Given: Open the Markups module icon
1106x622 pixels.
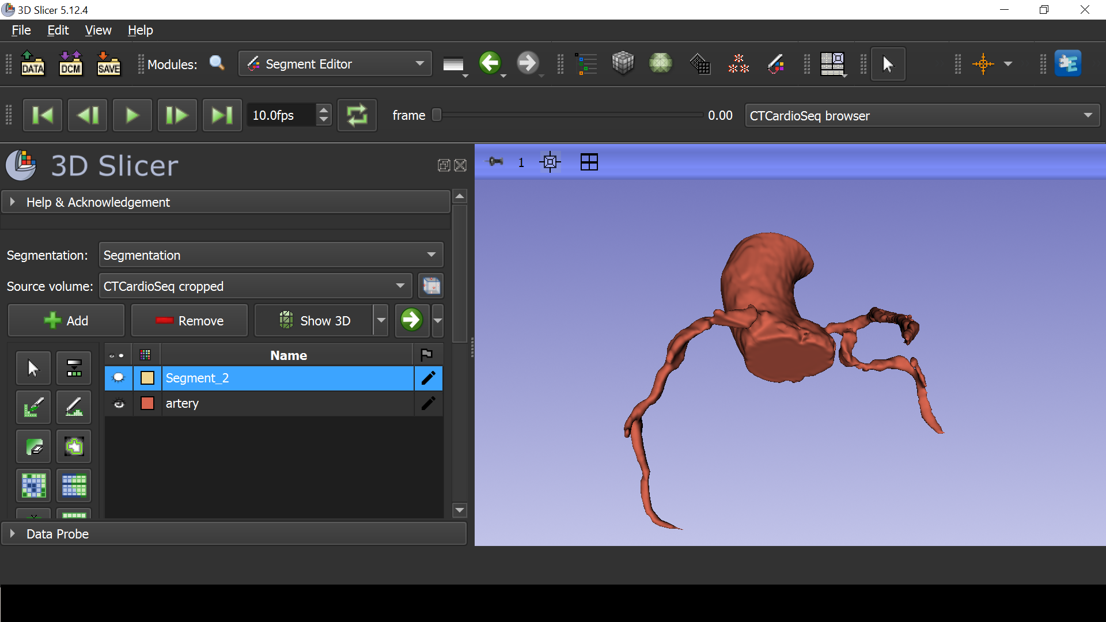Looking at the screenshot, I should pyautogui.click(x=738, y=64).
